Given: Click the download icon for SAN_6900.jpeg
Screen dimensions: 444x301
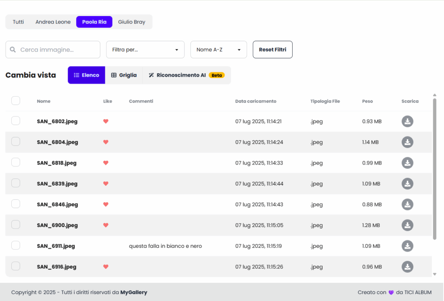Looking at the screenshot, I should click(x=407, y=225).
